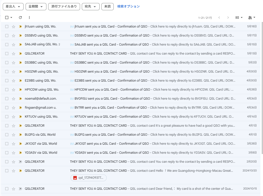The height and width of the screenshot is (196, 263).
Task: Open 検索オプション advanced search link
Action: pos(128,7)
